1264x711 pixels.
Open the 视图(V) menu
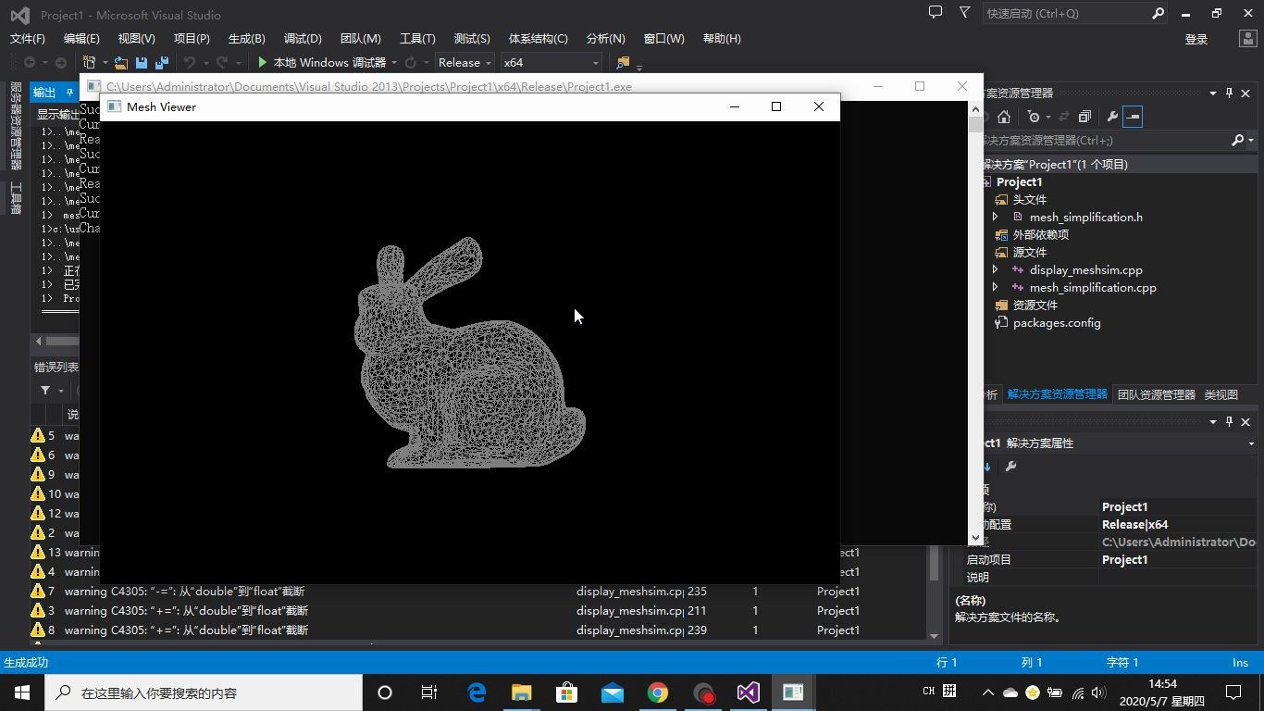tap(136, 39)
